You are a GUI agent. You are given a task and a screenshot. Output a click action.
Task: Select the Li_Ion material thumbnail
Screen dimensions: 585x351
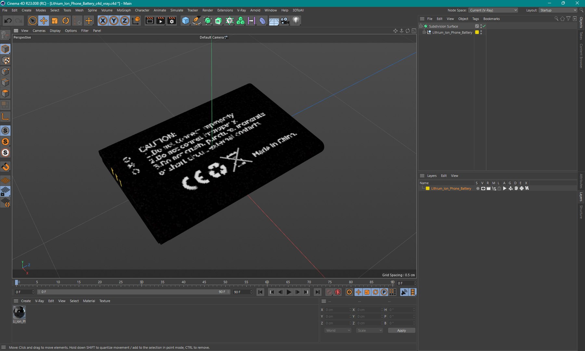point(19,313)
